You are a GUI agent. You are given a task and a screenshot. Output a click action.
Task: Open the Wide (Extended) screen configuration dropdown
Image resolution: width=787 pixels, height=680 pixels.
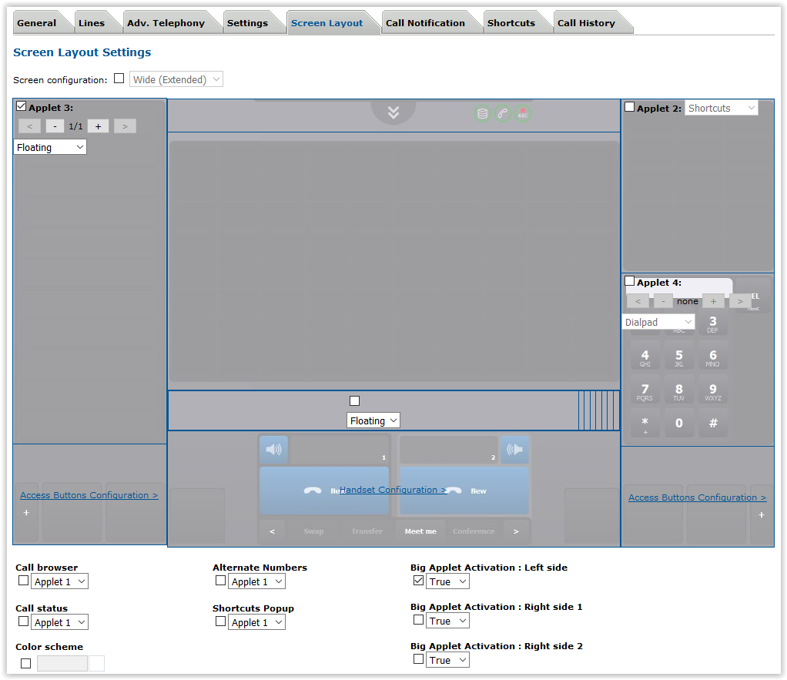[x=176, y=79]
